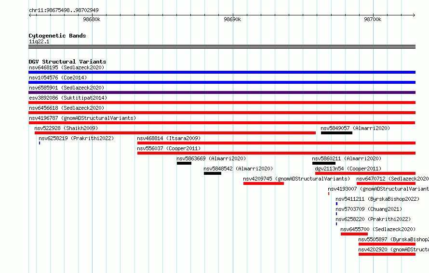The image size is (429, 273).
Task: Open nsv6470712 (Sedlazeck2020) red bar
Action: click(x=386, y=183)
